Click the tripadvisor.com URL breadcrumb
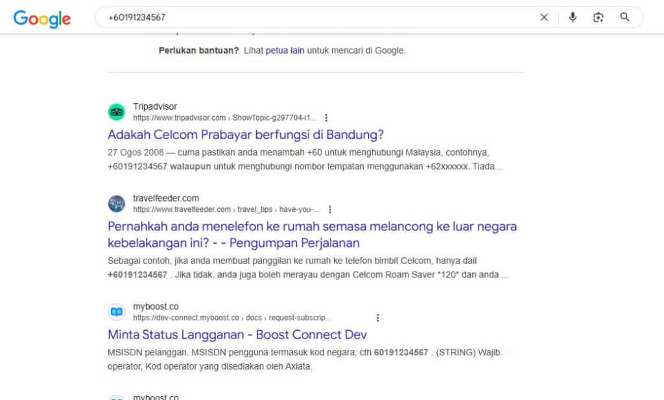This screenshot has height=400, width=664. point(224,118)
